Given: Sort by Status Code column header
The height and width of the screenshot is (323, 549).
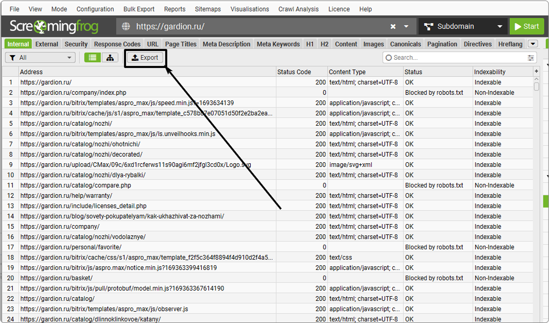Looking at the screenshot, I should (302, 72).
